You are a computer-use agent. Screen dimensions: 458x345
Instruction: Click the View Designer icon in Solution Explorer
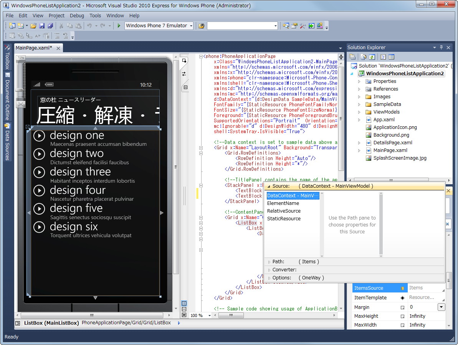point(392,57)
